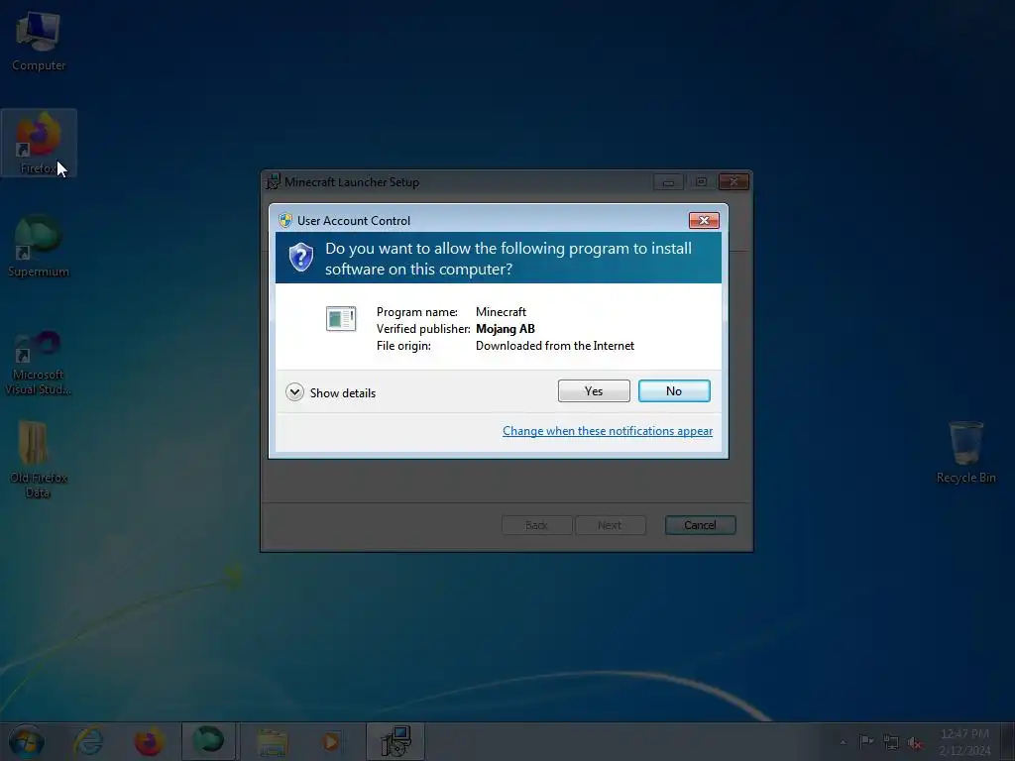
Task: Click 'Downloaded from the Internet' text
Action: click(555, 346)
